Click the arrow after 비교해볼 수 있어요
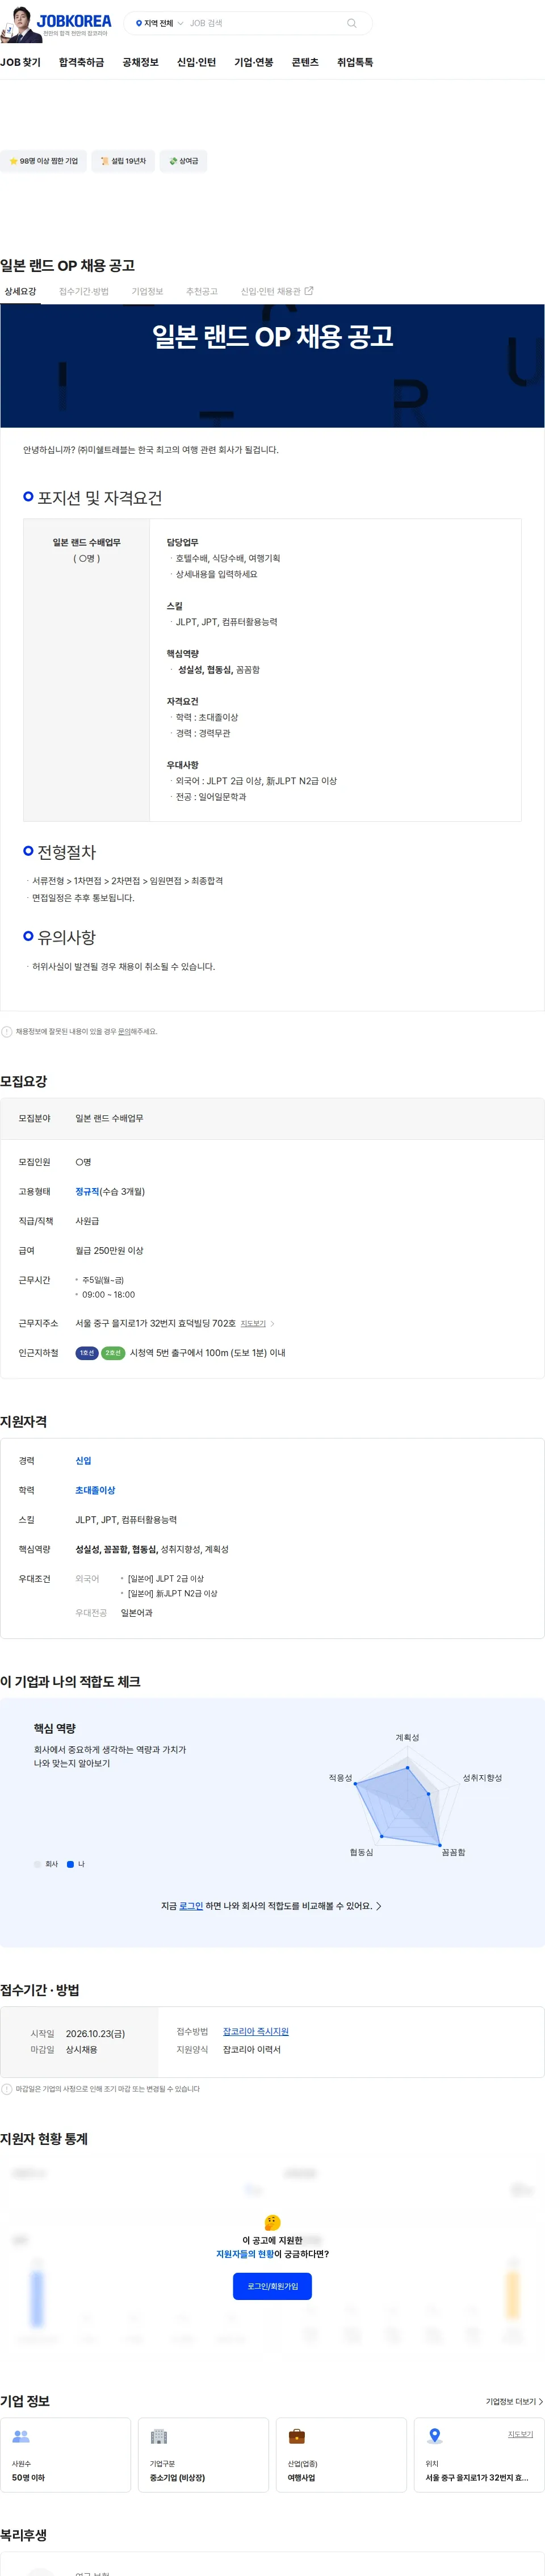 378,1906
